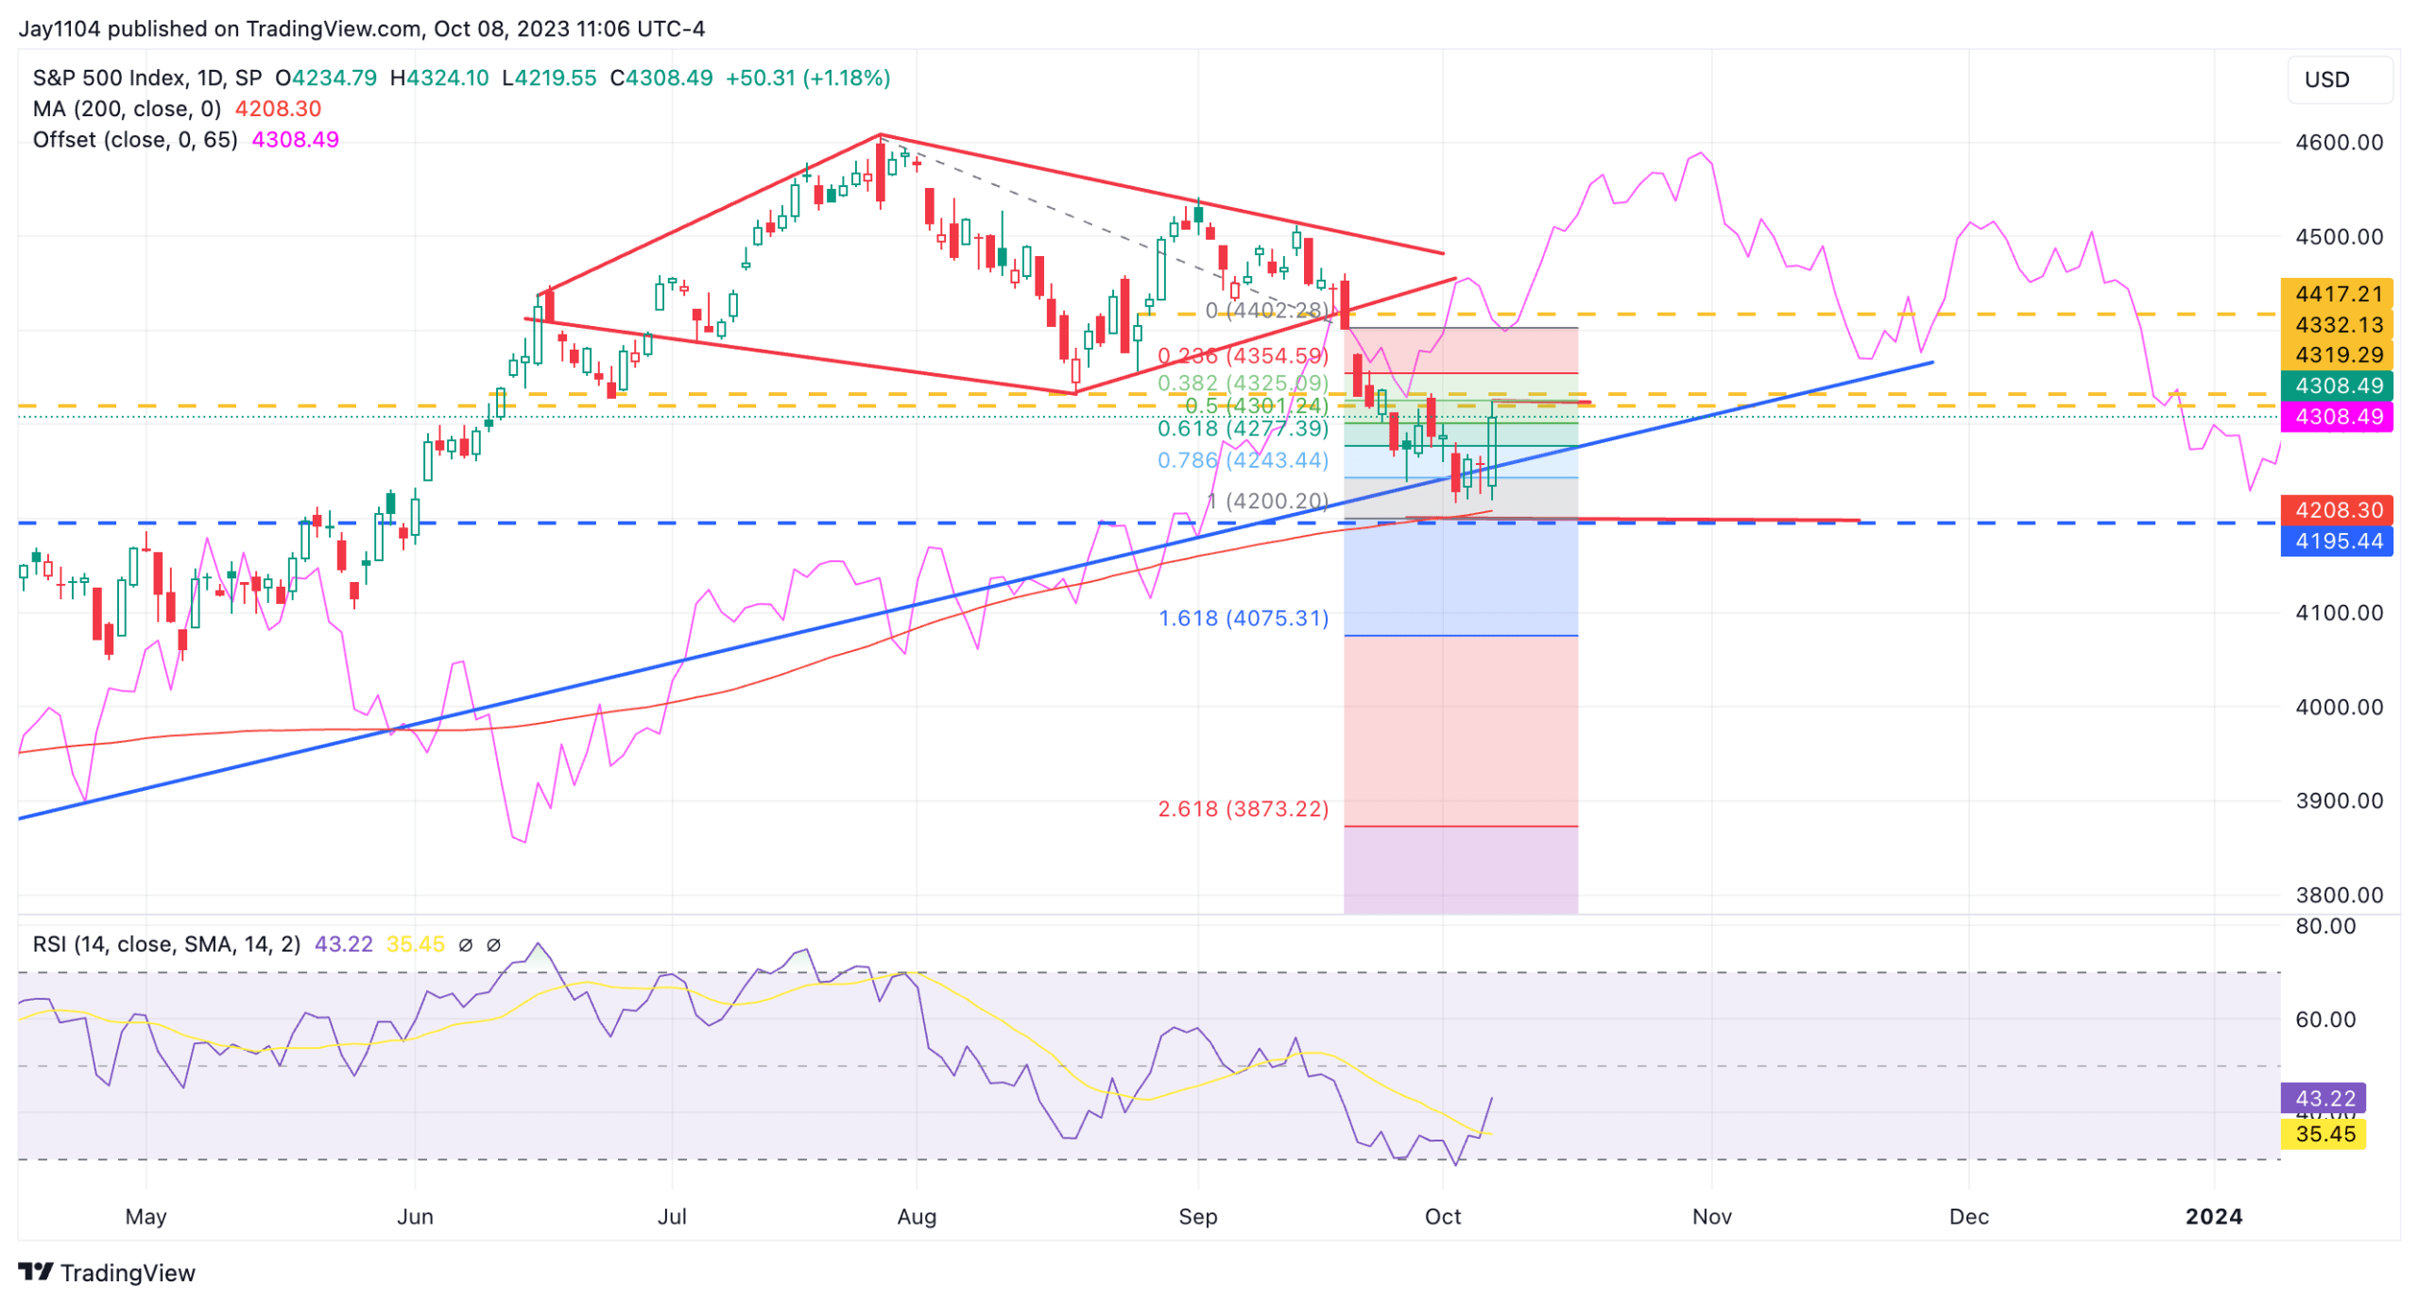Click the Sep label on time axis
The width and height of the screenshot is (2419, 1304).
(x=1198, y=1217)
